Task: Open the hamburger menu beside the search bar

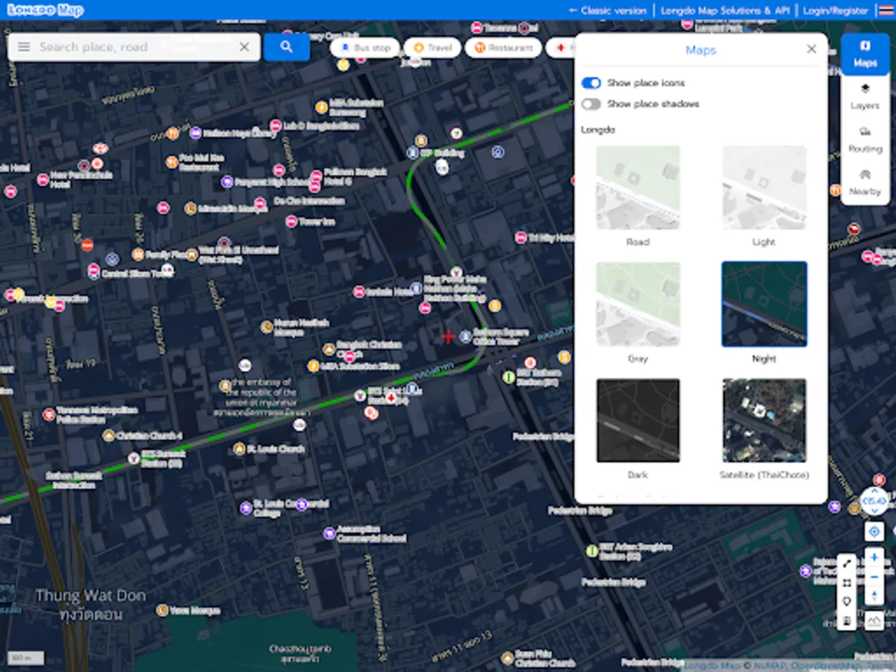Action: point(24,46)
